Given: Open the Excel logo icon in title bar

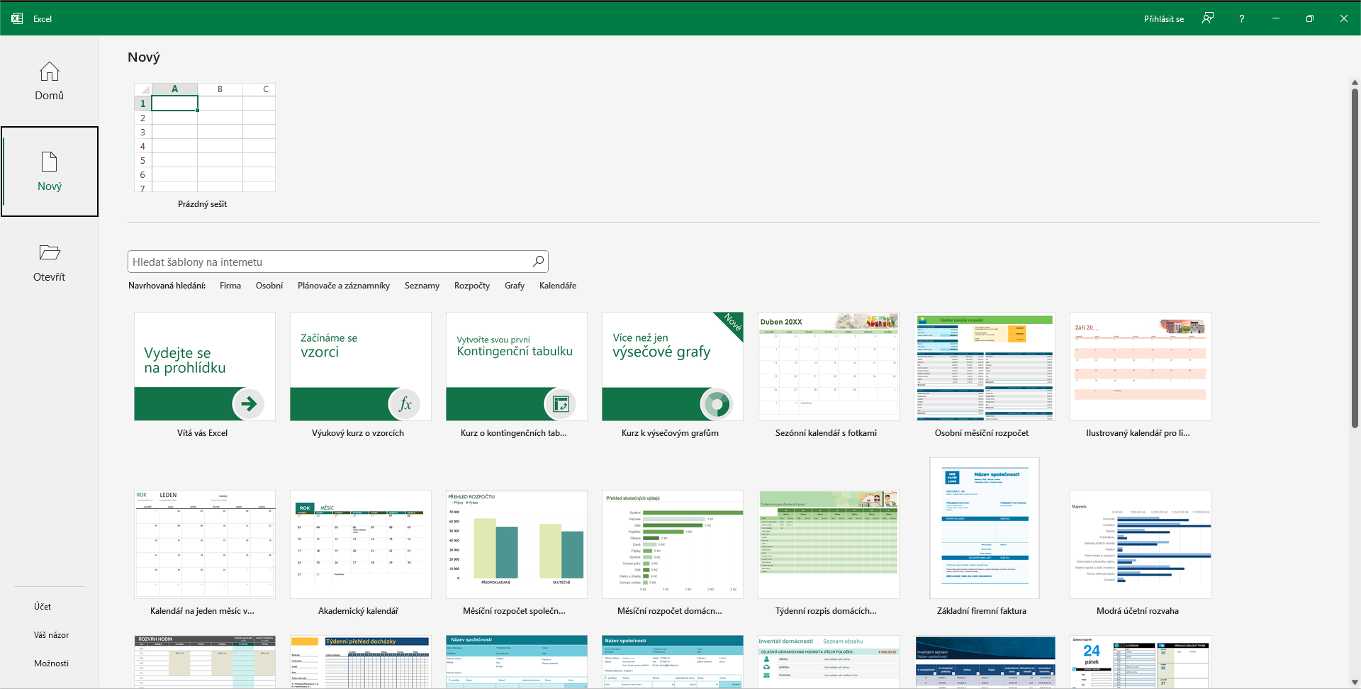Looking at the screenshot, I should pyautogui.click(x=16, y=18).
